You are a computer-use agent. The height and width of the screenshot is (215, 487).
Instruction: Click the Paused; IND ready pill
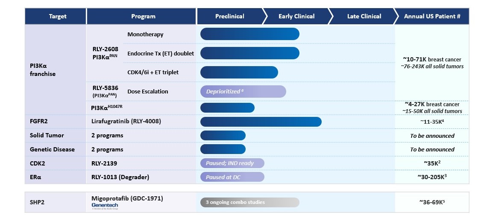coord(232,163)
